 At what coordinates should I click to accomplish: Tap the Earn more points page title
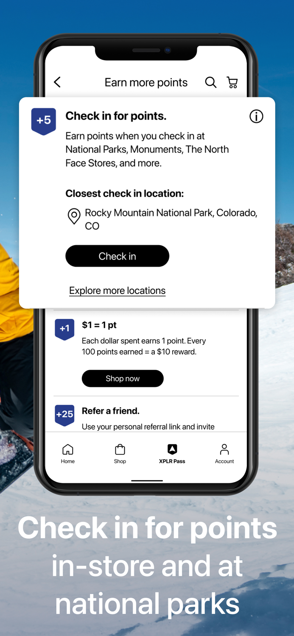click(x=146, y=82)
